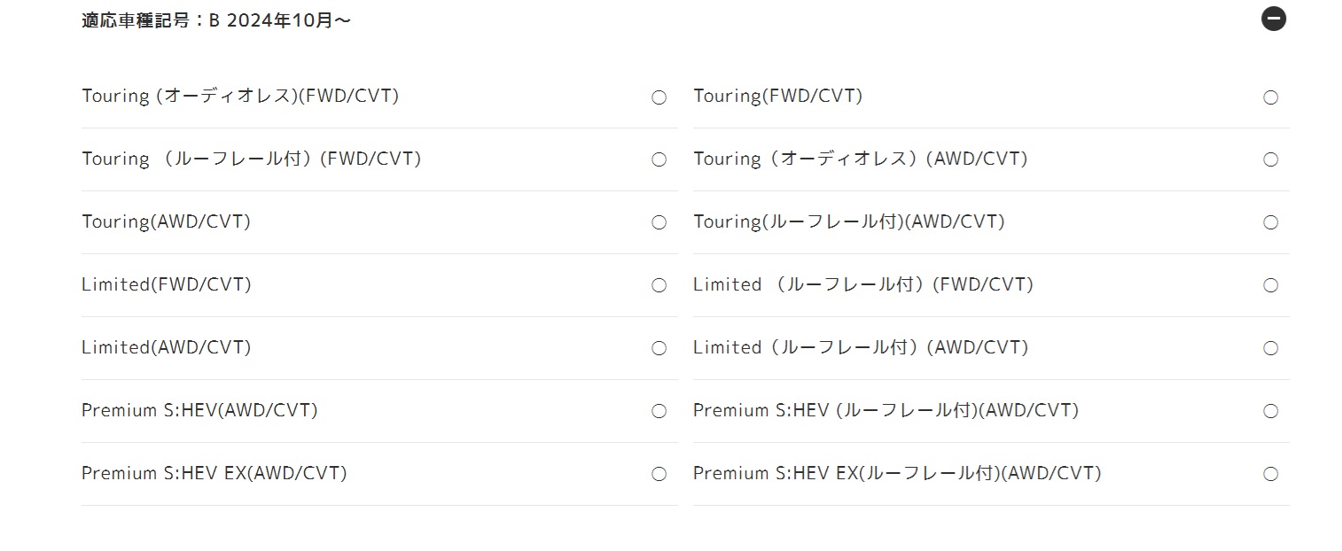Click the Limited(FWD/CVT) grade label
This screenshot has width=1342, height=551.
click(x=167, y=285)
